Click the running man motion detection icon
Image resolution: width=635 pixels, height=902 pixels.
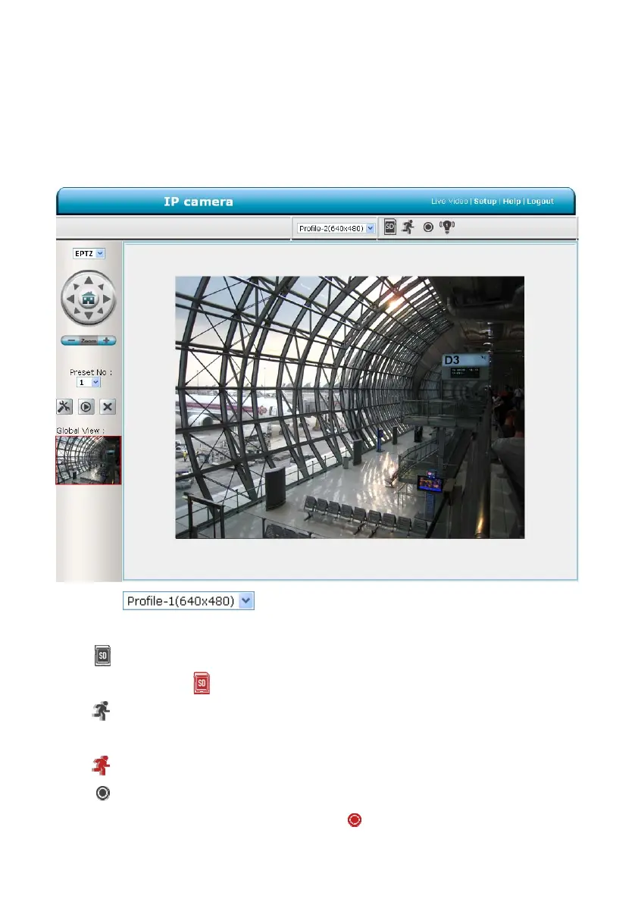click(408, 227)
